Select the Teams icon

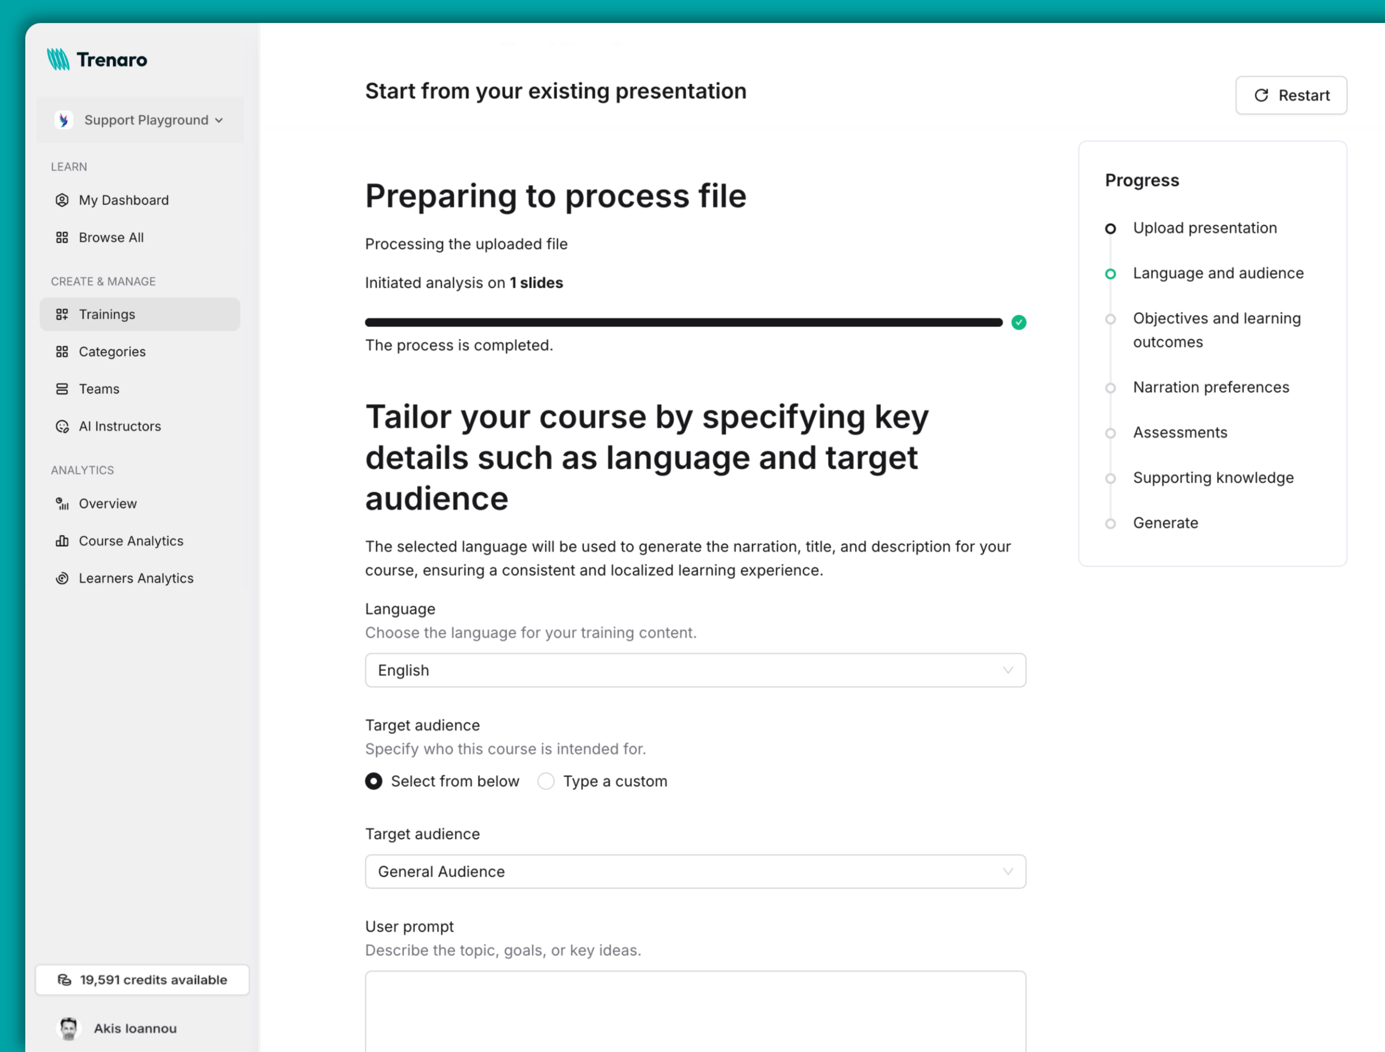pyautogui.click(x=62, y=388)
